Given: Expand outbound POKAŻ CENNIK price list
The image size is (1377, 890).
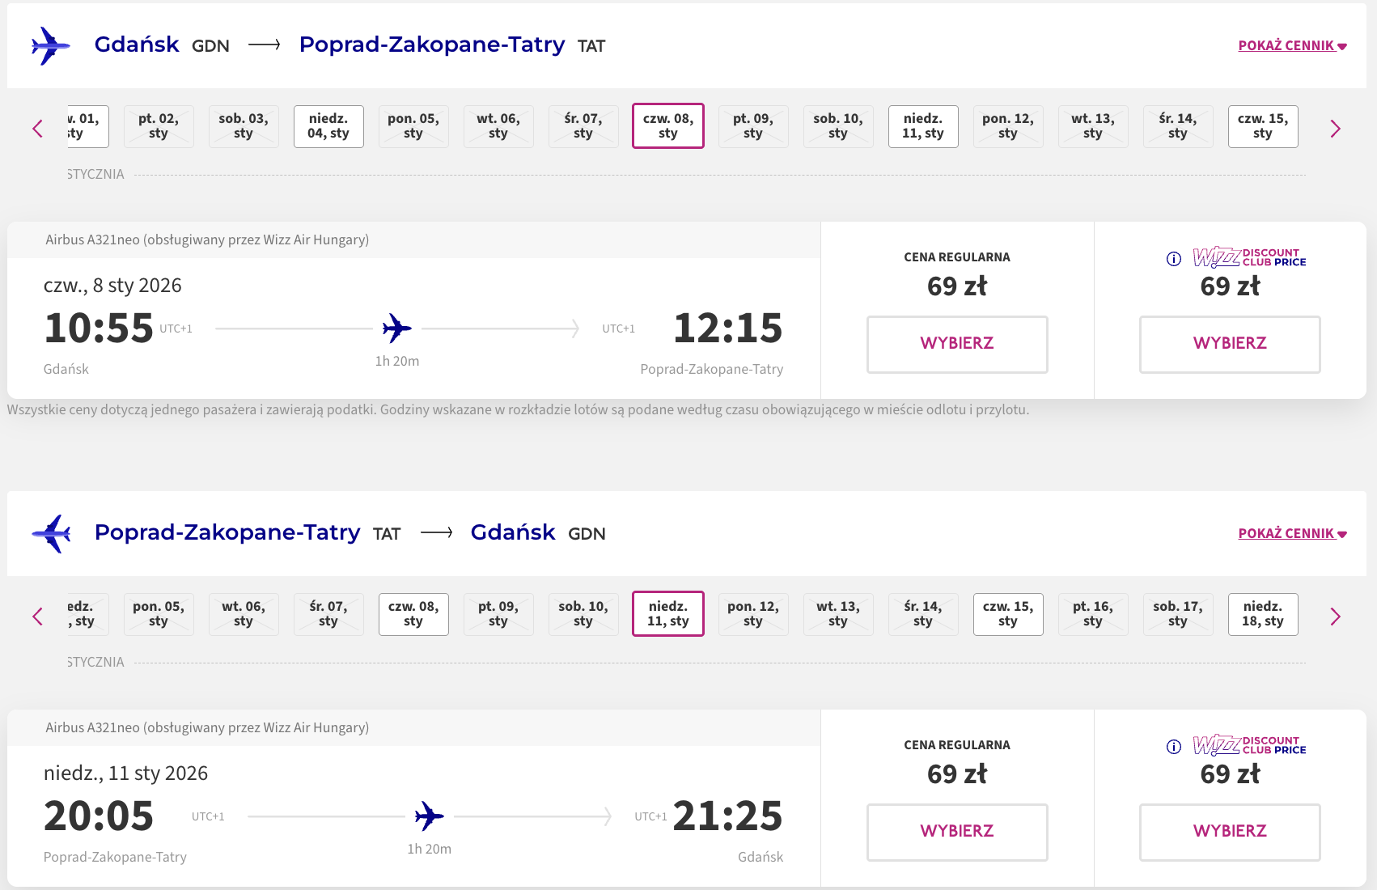Looking at the screenshot, I should [1292, 45].
